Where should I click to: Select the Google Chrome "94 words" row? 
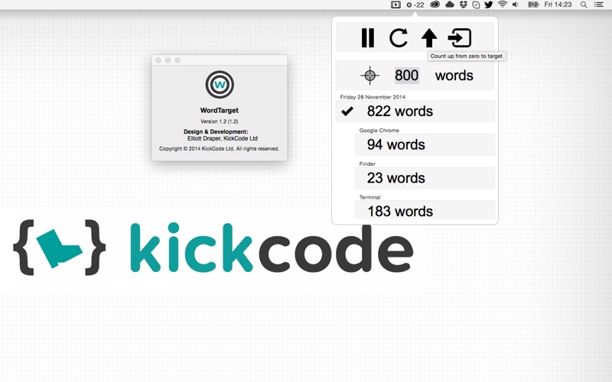[x=425, y=144]
